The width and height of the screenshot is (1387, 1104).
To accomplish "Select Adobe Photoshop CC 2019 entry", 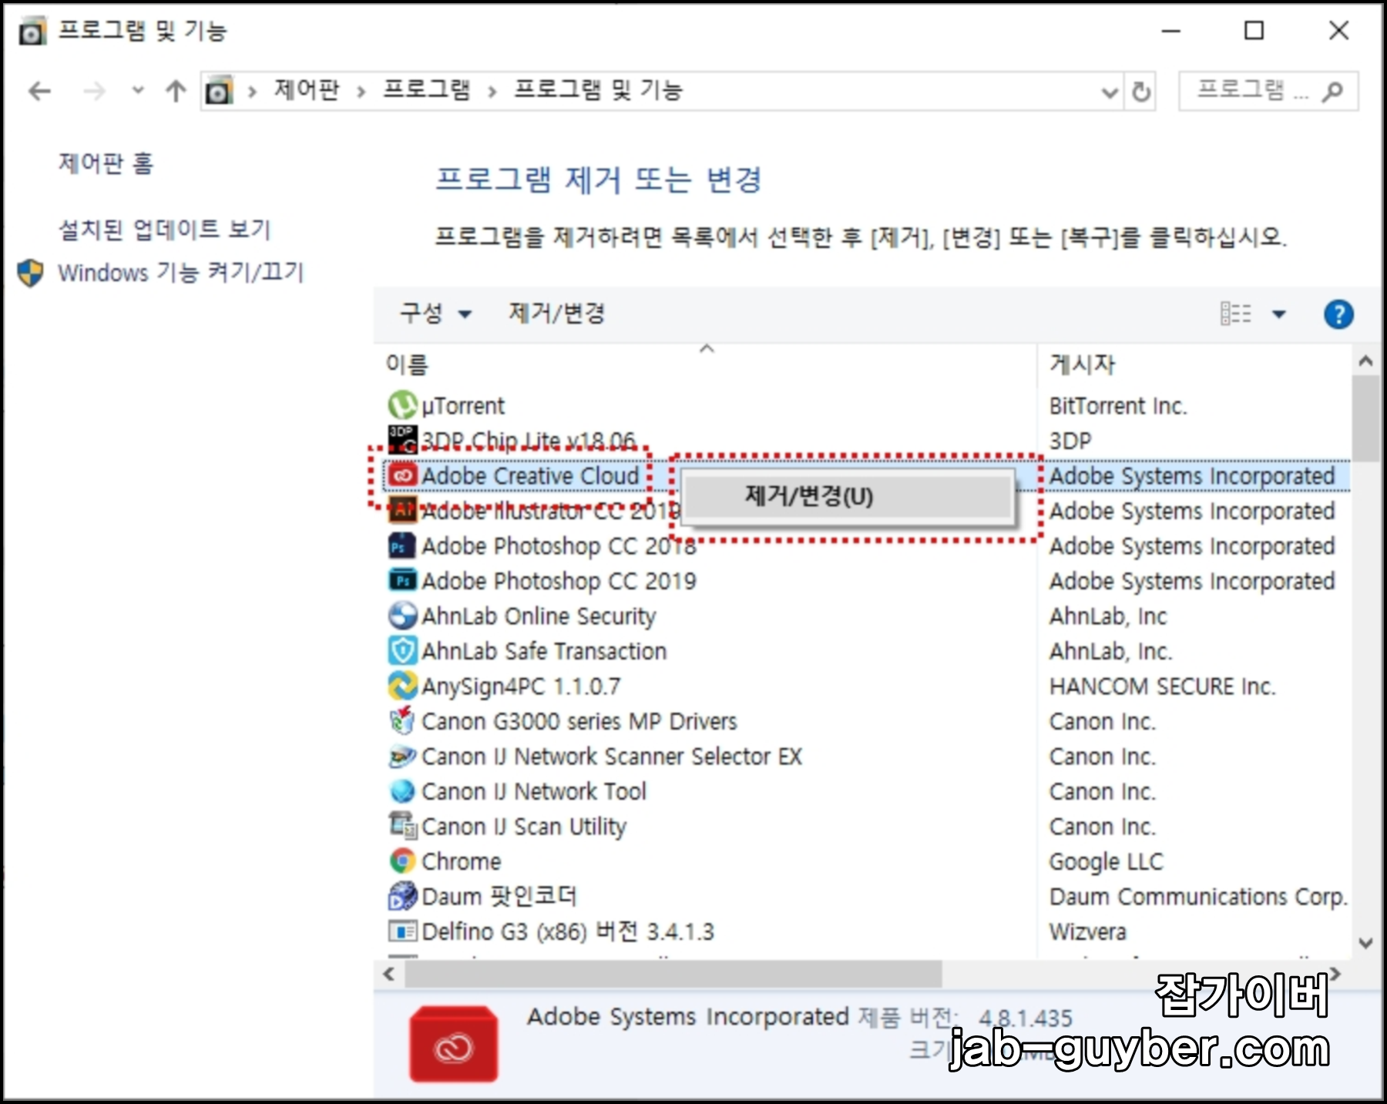I will pos(559,581).
